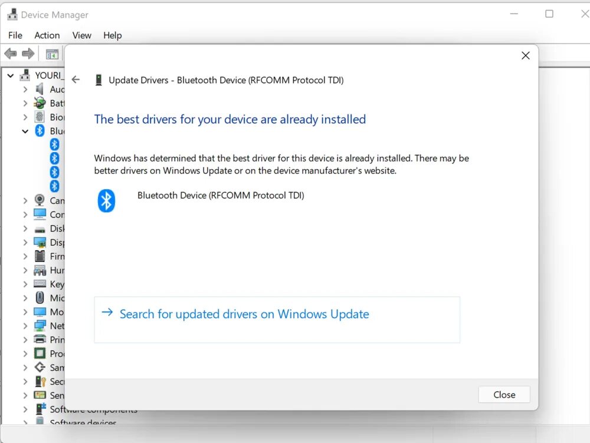The height and width of the screenshot is (443, 590).
Task: Expand the Monitors category
Action: click(25, 312)
